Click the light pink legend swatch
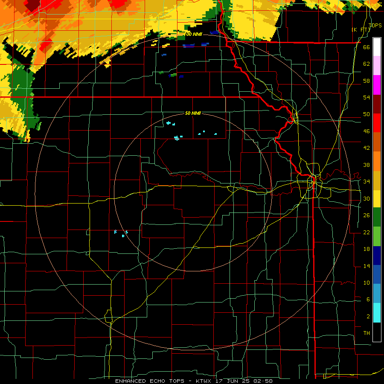The width and height of the screenshot is (384, 384). pyautogui.click(x=377, y=65)
